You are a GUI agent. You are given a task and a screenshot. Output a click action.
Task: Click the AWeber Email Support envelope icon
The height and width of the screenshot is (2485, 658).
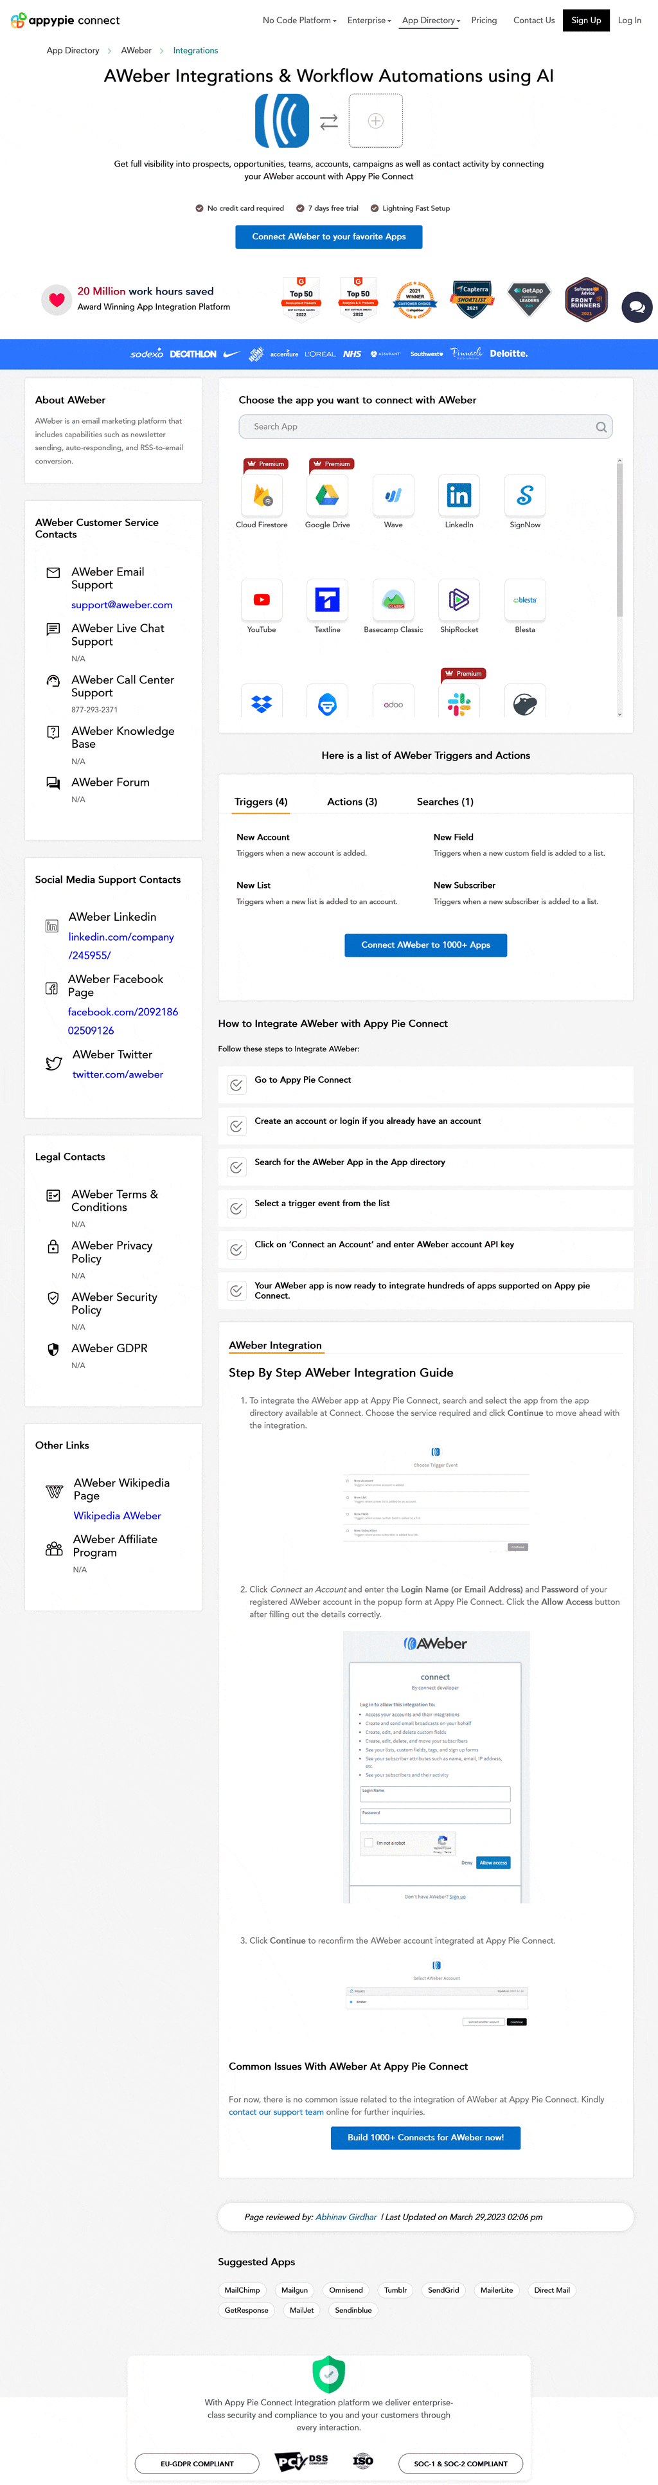click(53, 573)
